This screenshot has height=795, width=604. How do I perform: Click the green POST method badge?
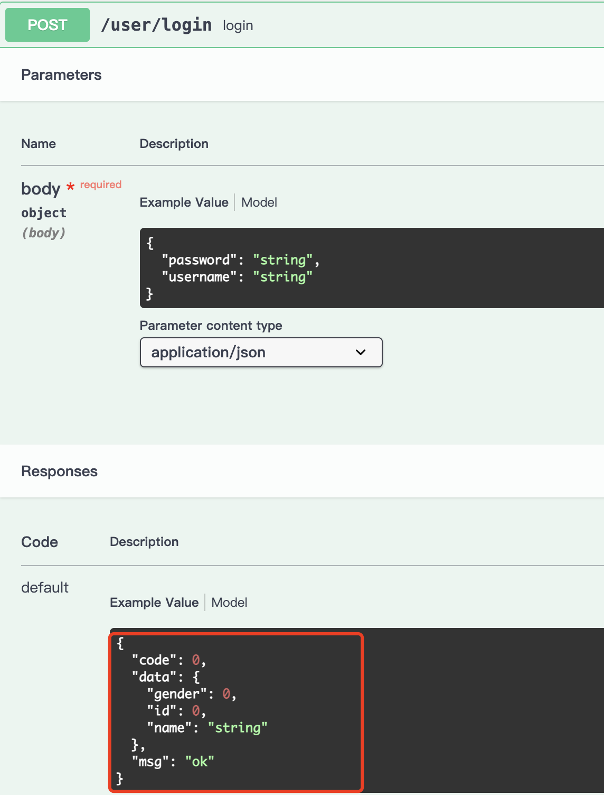coord(48,25)
